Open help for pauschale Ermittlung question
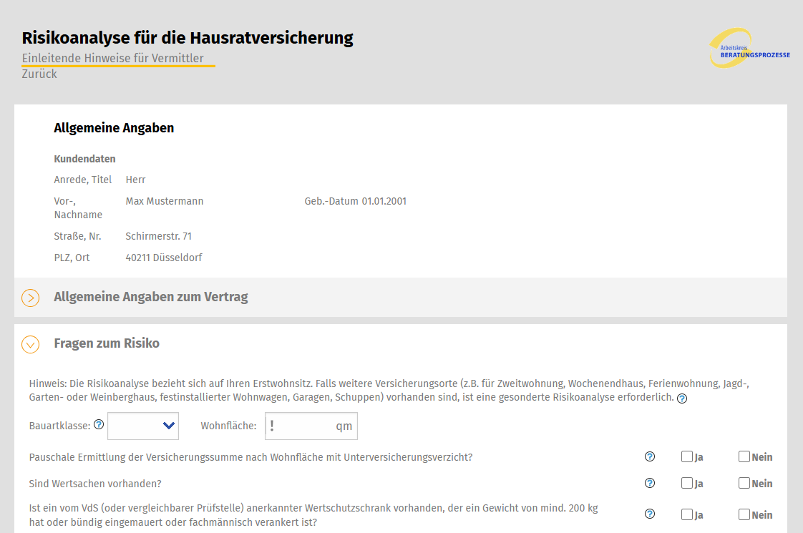 coord(649,456)
